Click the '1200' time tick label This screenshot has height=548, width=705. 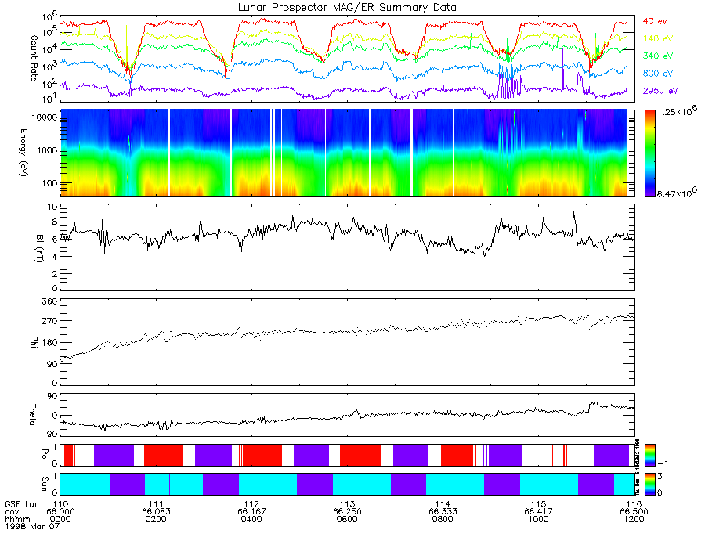(x=634, y=519)
